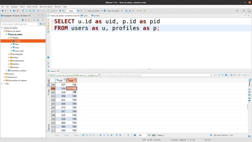Open the Navigate menu
Viewport: 252px width, 142px height.
[14, 7]
